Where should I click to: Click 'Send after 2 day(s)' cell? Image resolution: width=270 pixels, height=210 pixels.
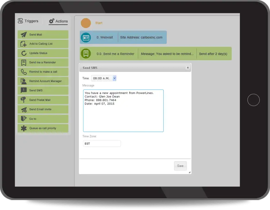(x=213, y=54)
